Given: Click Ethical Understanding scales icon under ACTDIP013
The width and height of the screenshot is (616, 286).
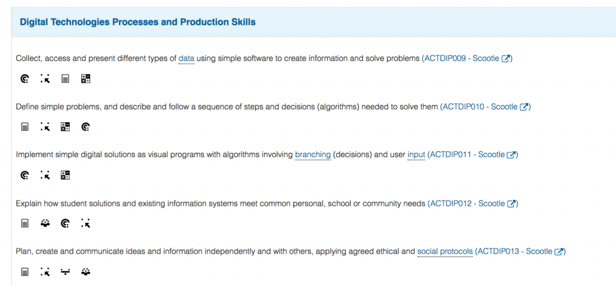Looking at the screenshot, I should (65, 272).
